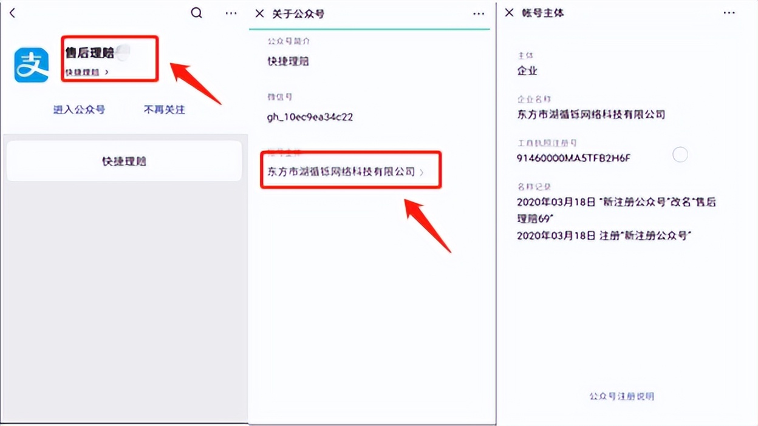Tap the back arrow on the profile page
Image resolution: width=758 pixels, height=426 pixels.
click(12, 13)
